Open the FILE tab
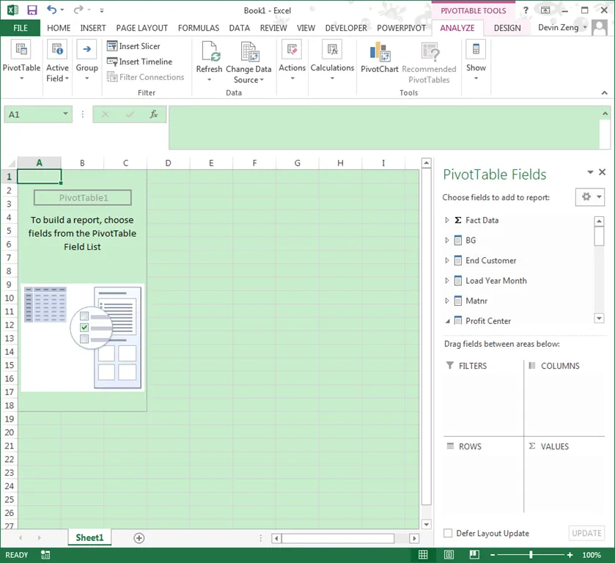This screenshot has height=563, width=615. point(21,28)
